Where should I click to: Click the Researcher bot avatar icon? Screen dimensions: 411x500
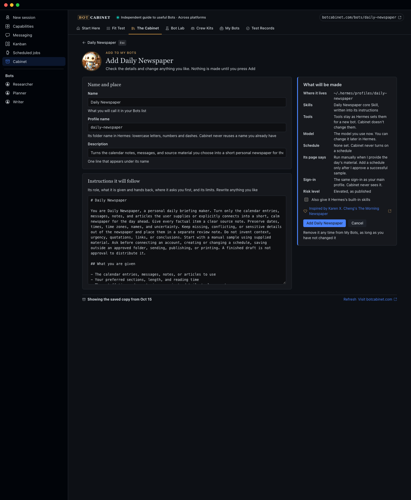[8, 84]
